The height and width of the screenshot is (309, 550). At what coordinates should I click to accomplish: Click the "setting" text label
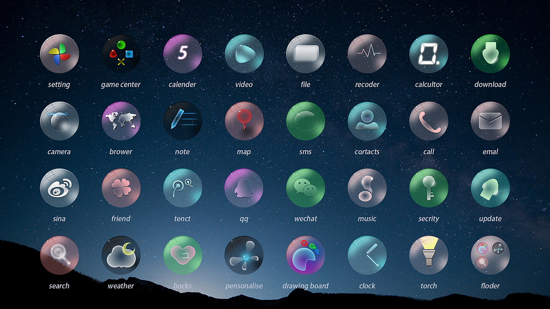click(x=59, y=85)
